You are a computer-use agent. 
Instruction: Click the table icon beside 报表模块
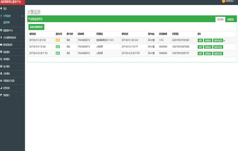(1, 52)
